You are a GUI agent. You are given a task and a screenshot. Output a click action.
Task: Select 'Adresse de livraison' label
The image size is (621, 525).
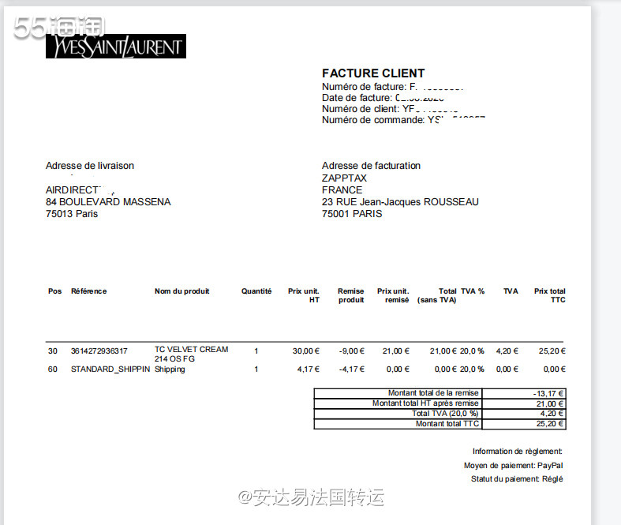point(90,166)
